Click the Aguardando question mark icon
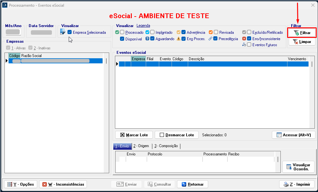This screenshot has height=192, width=318. click(x=147, y=39)
